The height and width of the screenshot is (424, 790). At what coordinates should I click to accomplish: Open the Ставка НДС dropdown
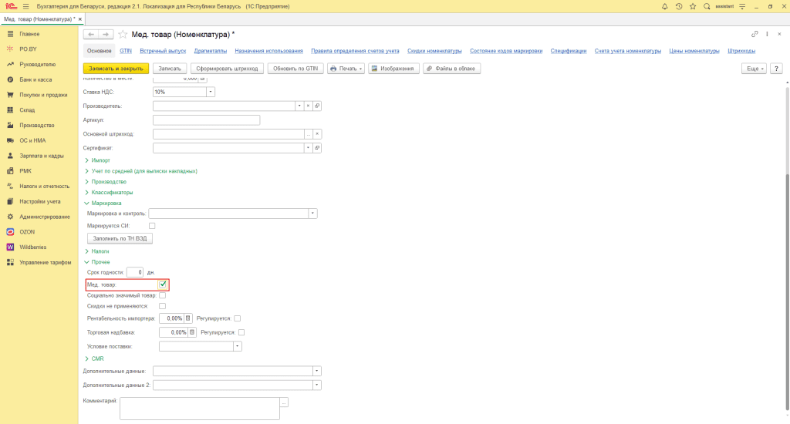[x=211, y=92]
